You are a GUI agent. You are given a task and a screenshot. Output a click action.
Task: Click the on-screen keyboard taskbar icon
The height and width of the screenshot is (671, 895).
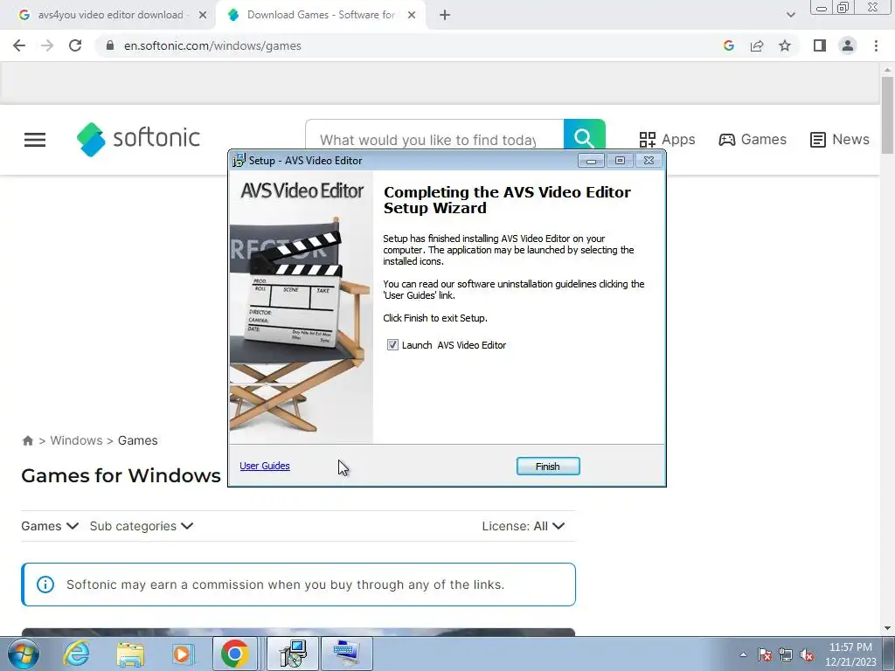click(346, 654)
